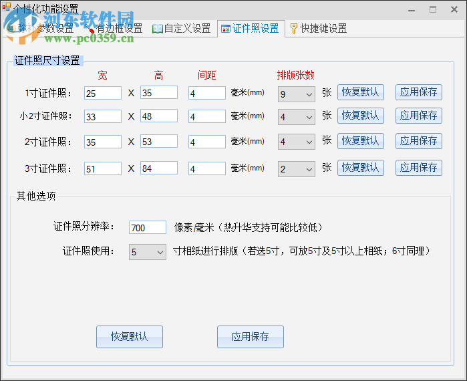467x381 pixels.
Task: Edit the 3寸证件照 width field
Action: tap(103, 168)
